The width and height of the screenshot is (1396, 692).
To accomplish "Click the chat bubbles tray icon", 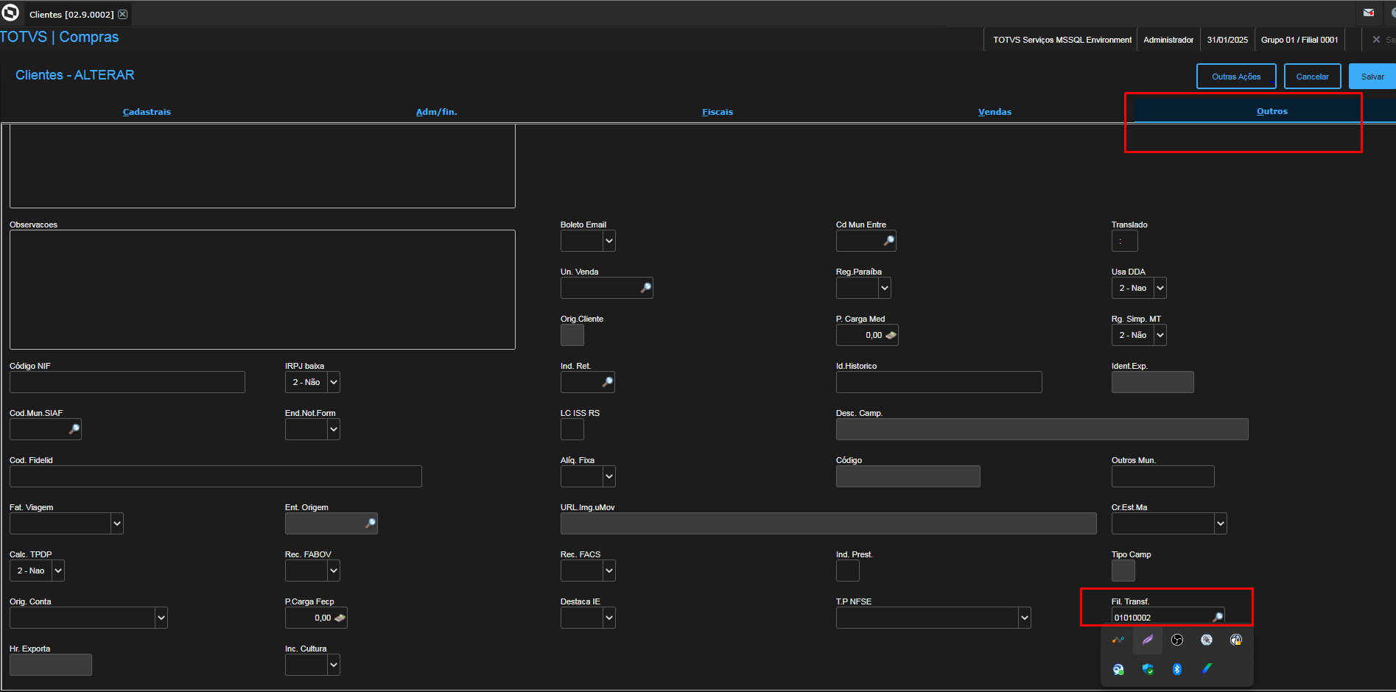I will [1118, 669].
